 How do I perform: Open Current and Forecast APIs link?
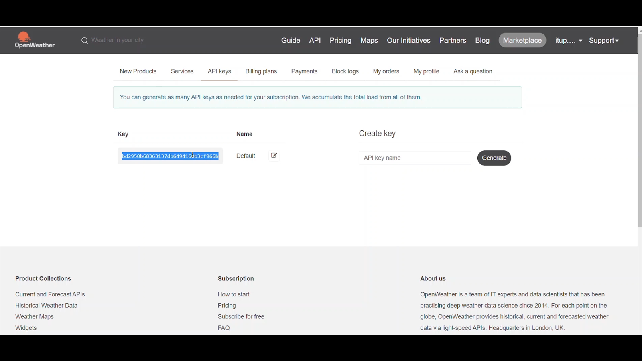tap(50, 294)
